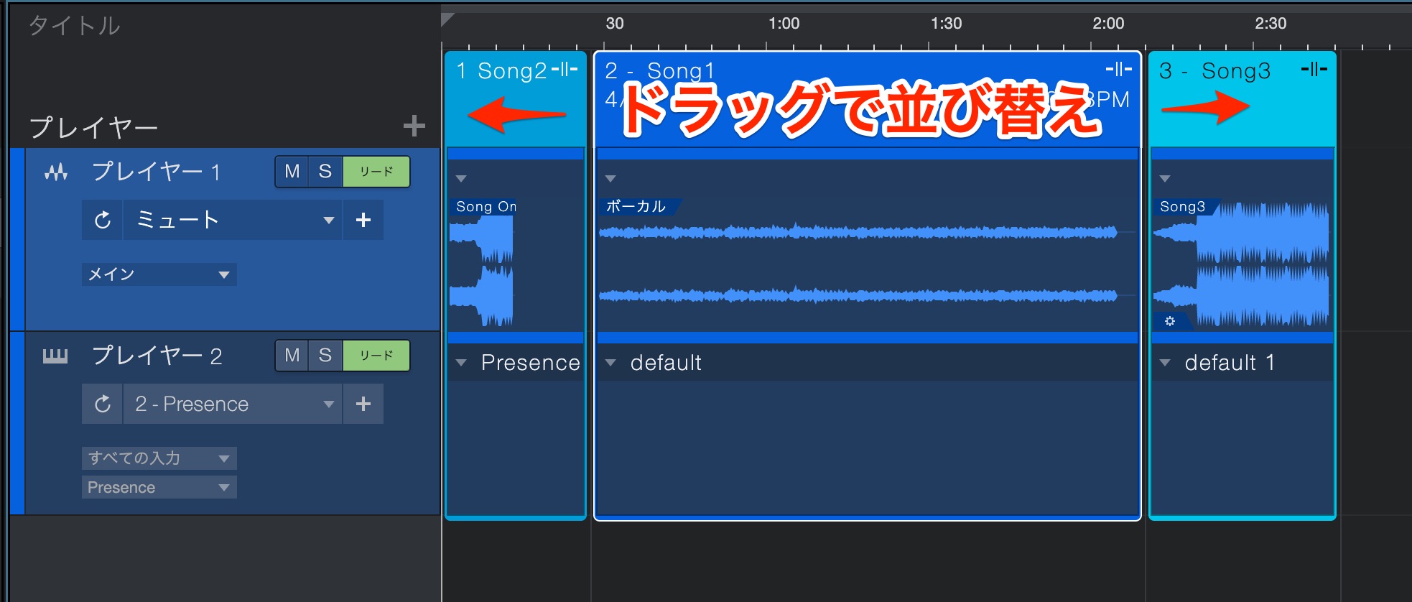Add a new player with the plus icon
Screen dimensions: 1412x602
414,126
